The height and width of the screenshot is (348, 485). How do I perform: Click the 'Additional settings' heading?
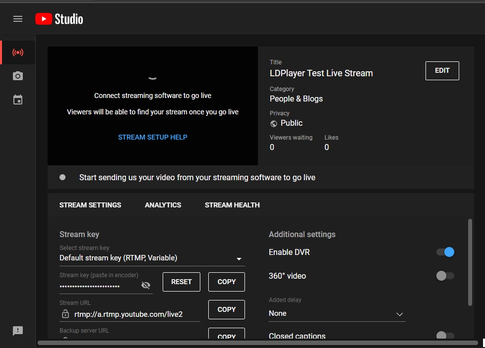coord(302,234)
